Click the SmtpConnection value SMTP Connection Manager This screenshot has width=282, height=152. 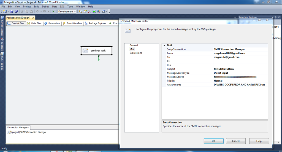tap(240, 49)
